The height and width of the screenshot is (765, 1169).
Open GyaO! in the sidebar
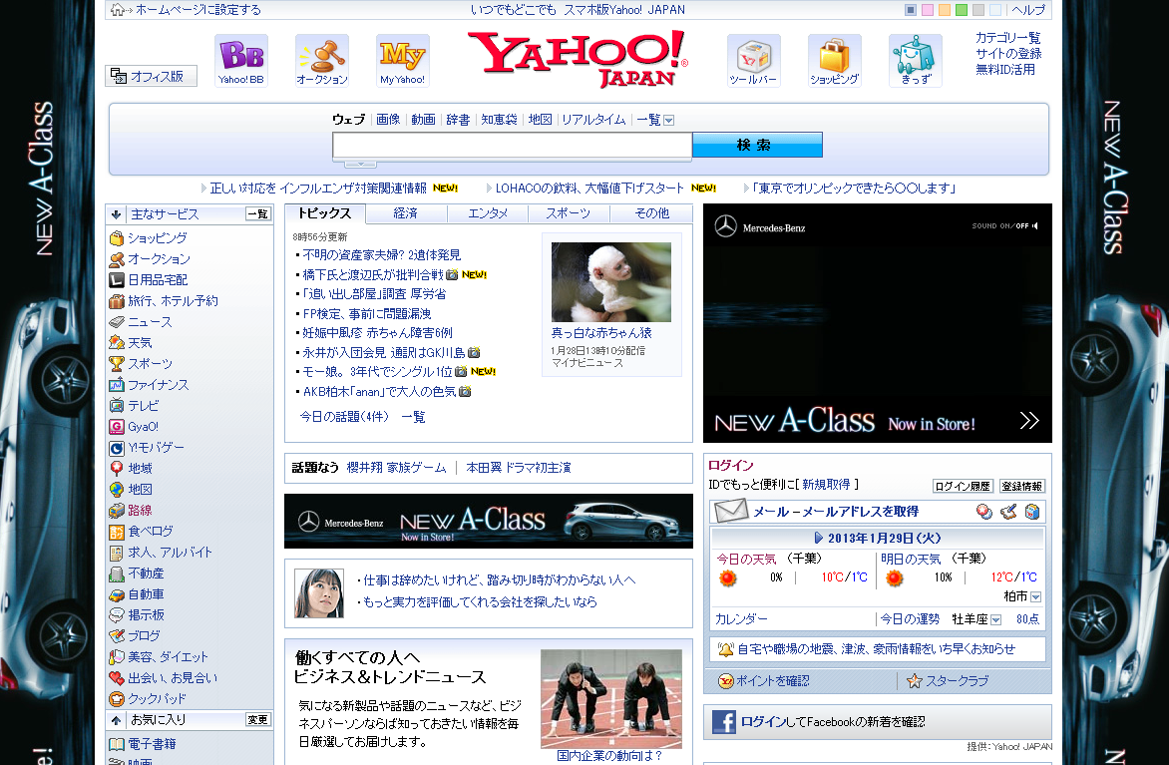click(x=144, y=427)
